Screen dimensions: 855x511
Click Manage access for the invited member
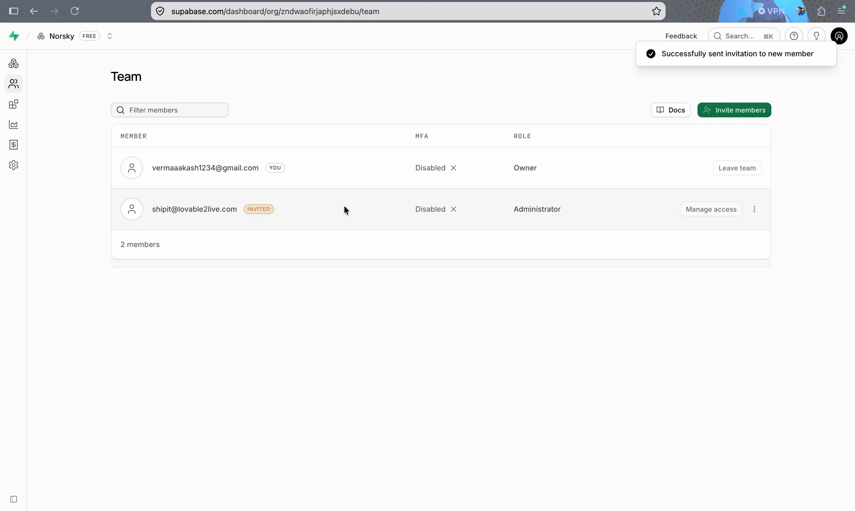(x=711, y=209)
